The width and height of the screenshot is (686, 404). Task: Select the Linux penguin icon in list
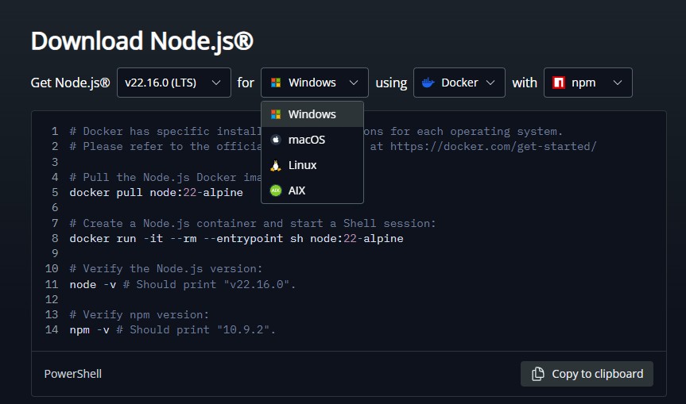point(276,165)
